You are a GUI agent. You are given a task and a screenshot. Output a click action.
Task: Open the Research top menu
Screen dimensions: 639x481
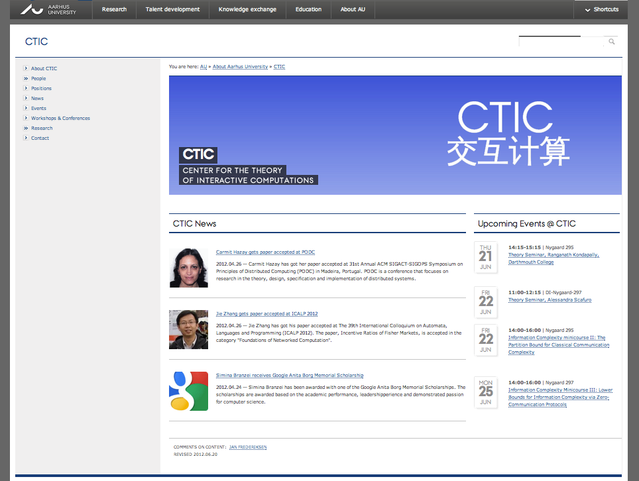pyautogui.click(x=114, y=9)
